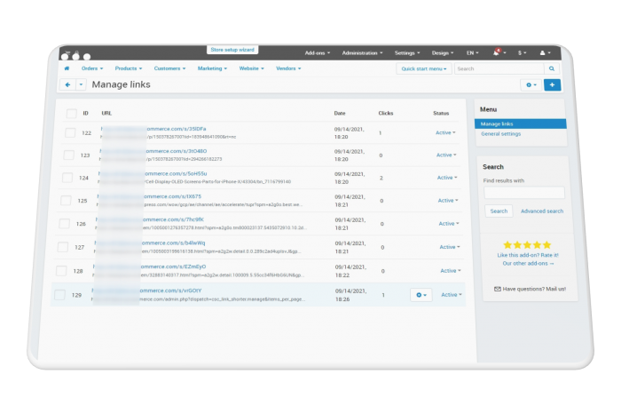Check the box for link ID 124
Viewport: 621px width, 414px height.
[67, 178]
